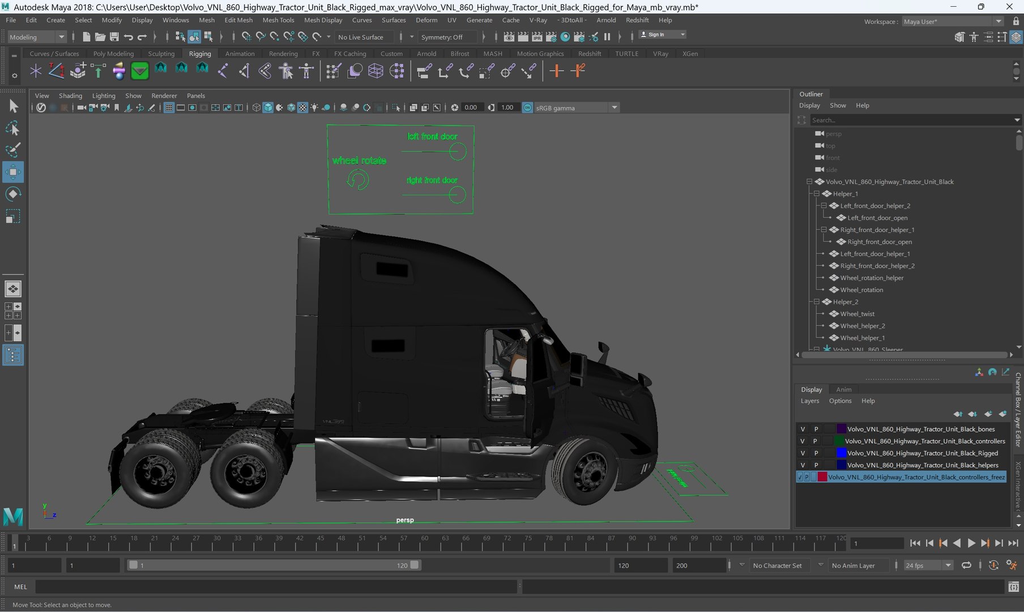Image resolution: width=1024 pixels, height=612 pixels.
Task: Click the Open Scene folder icon
Action: [100, 37]
